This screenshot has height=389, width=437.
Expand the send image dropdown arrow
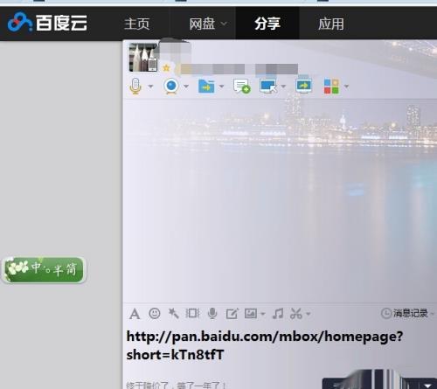coord(263,314)
